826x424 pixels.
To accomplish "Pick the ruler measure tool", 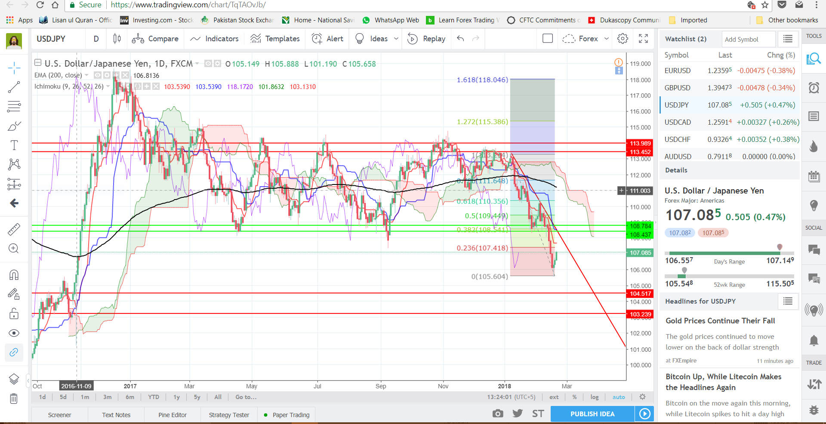I will click(14, 229).
